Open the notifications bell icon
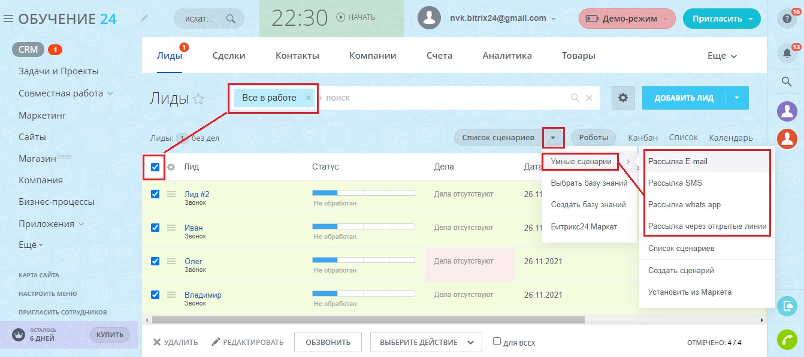 pos(787,53)
